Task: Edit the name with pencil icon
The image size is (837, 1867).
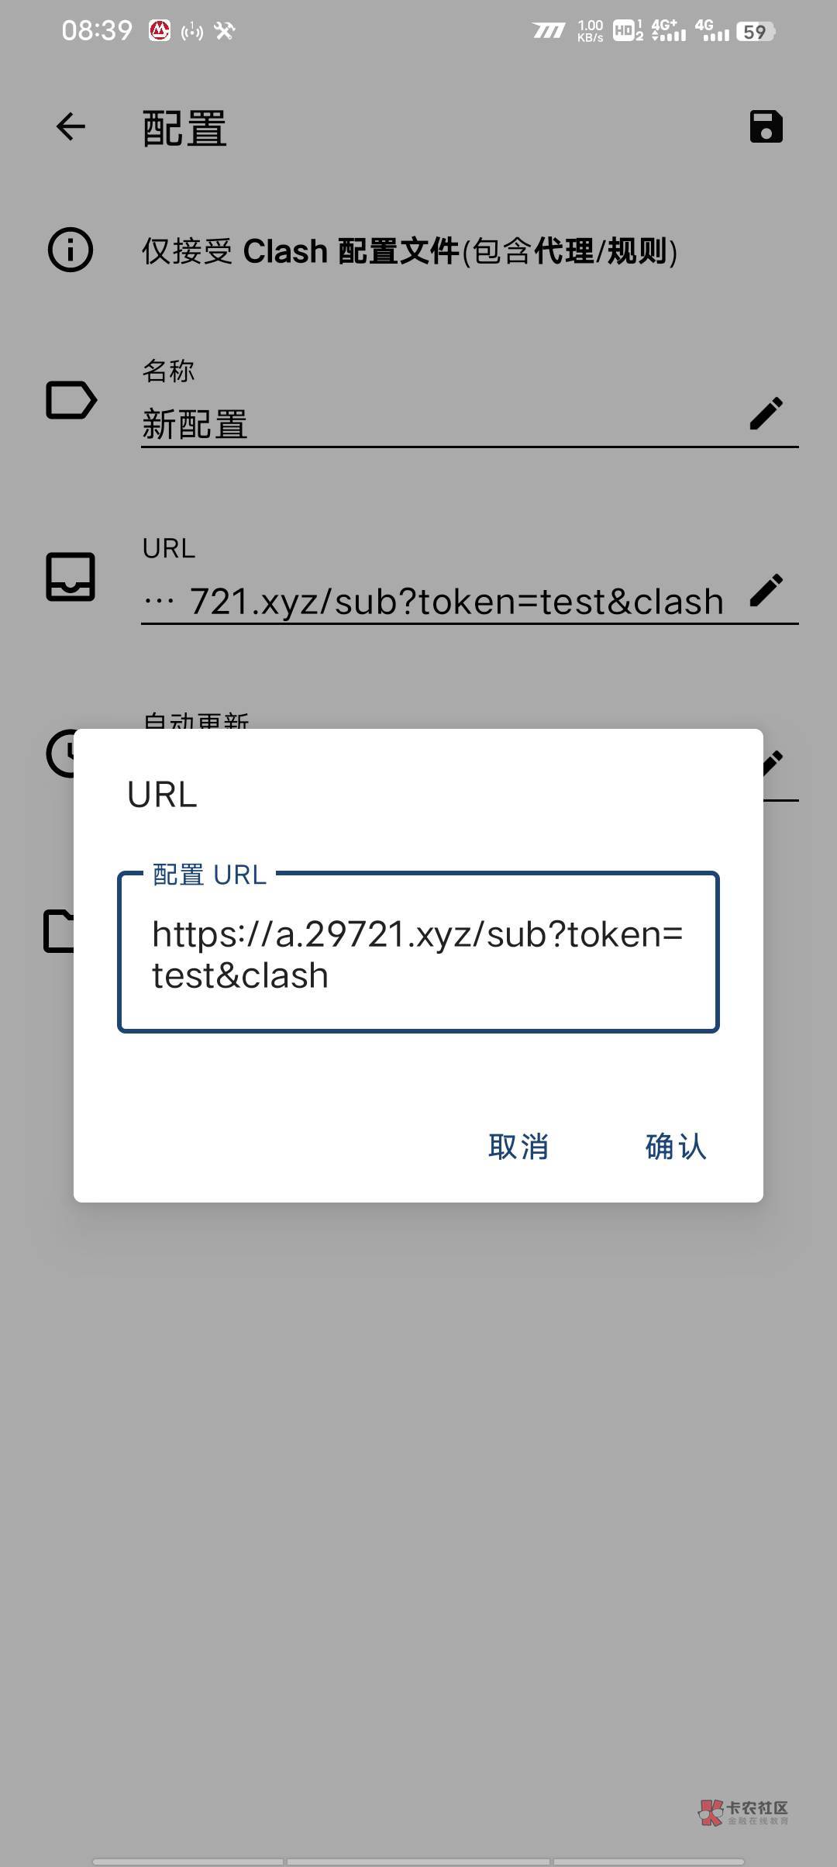Action: 766,413
